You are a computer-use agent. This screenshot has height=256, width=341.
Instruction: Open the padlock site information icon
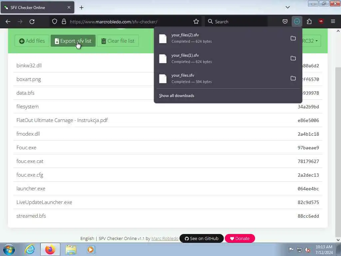tap(64, 22)
